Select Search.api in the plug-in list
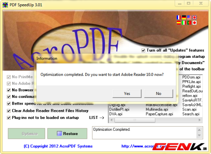This screenshot has height=154, width=211. coord(191,114)
